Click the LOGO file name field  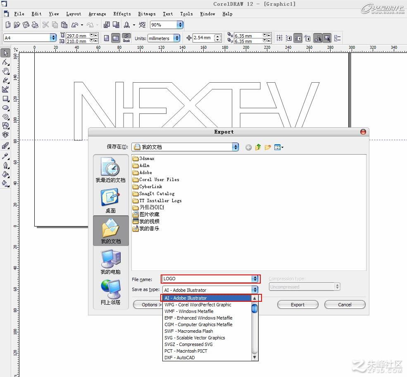207,279
